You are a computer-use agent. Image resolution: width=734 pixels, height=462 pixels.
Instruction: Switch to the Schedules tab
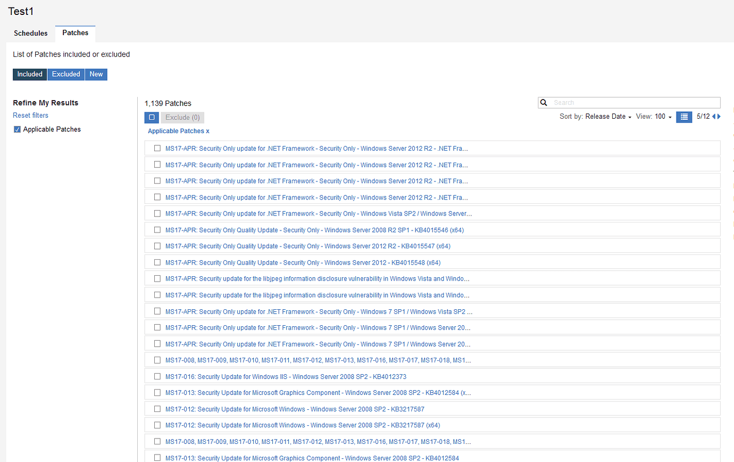(x=30, y=33)
